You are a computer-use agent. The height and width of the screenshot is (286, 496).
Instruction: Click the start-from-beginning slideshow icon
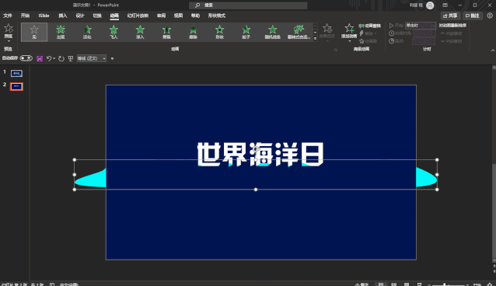pos(71,58)
